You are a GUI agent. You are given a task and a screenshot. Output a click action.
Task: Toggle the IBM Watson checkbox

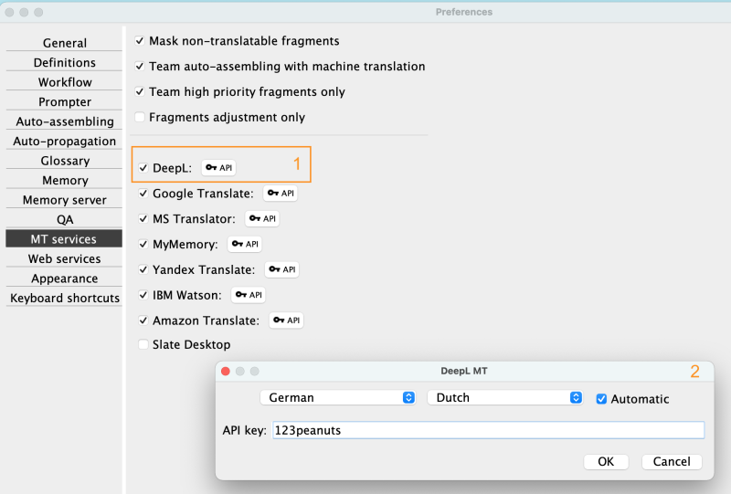coord(143,295)
